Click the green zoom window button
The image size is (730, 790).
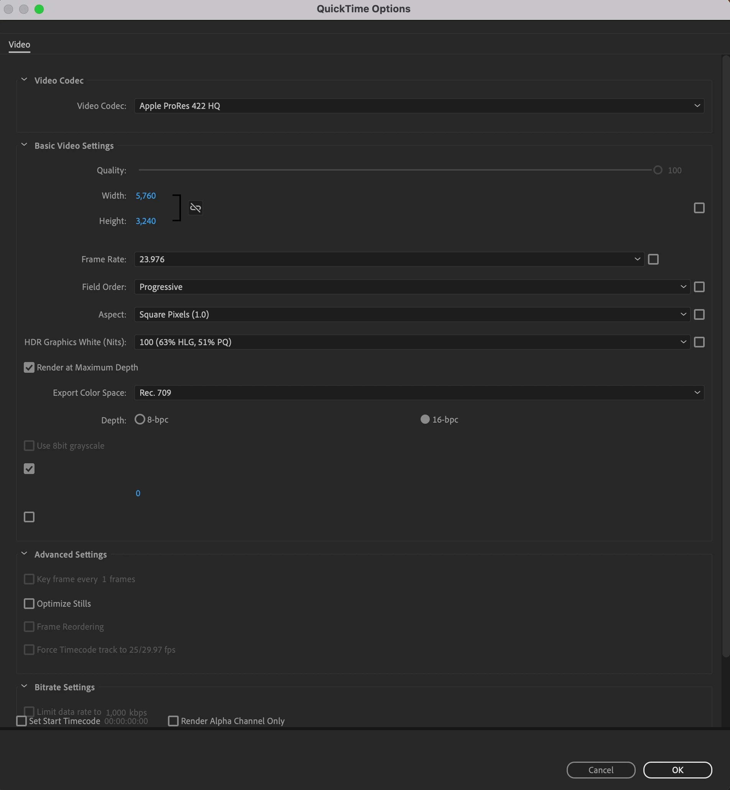pyautogui.click(x=39, y=9)
